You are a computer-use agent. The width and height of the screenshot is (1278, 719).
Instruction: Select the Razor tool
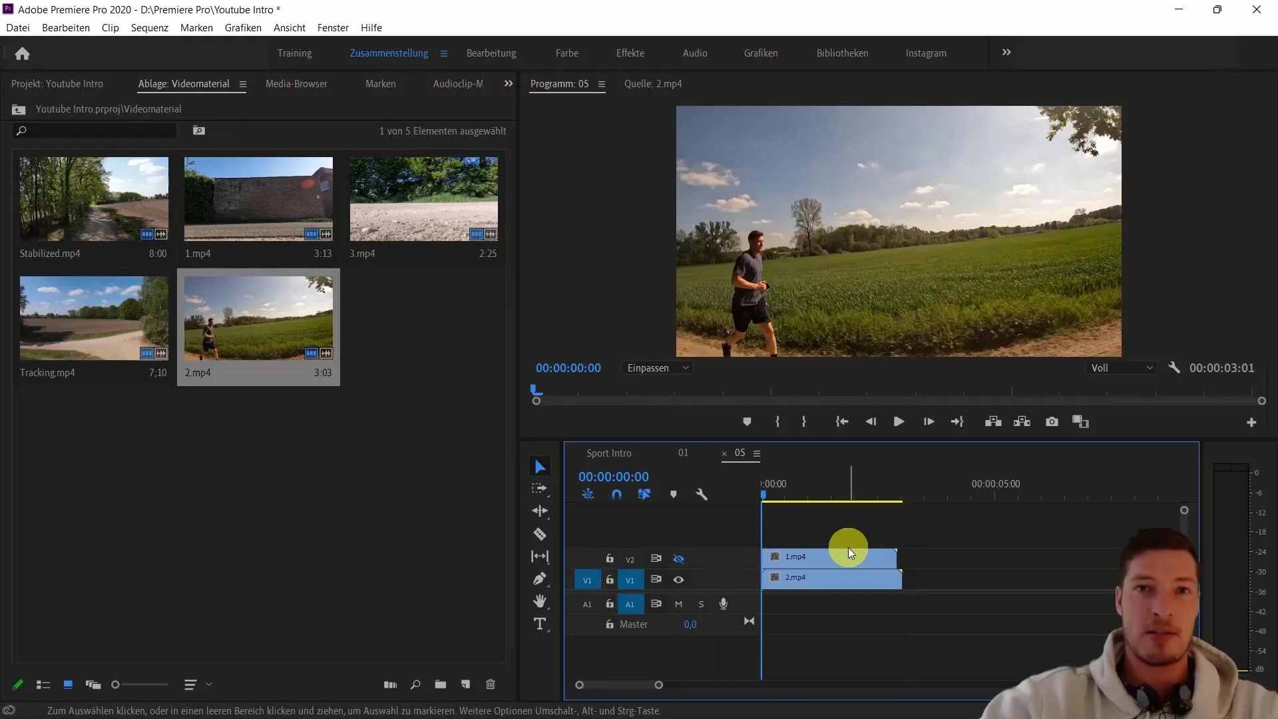(540, 534)
